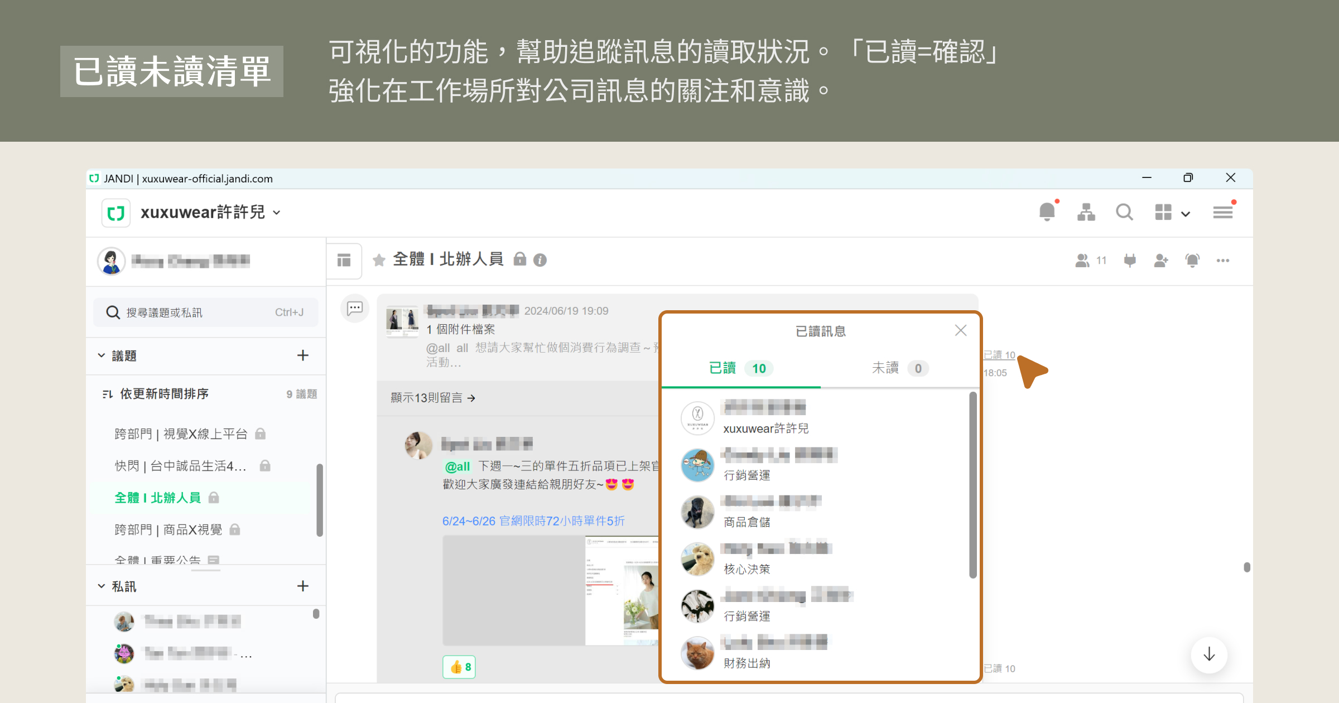The height and width of the screenshot is (703, 1339).
Task: Open the notifications bell icon
Action: [x=1047, y=213]
